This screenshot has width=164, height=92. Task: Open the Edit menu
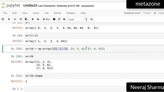[15, 13]
